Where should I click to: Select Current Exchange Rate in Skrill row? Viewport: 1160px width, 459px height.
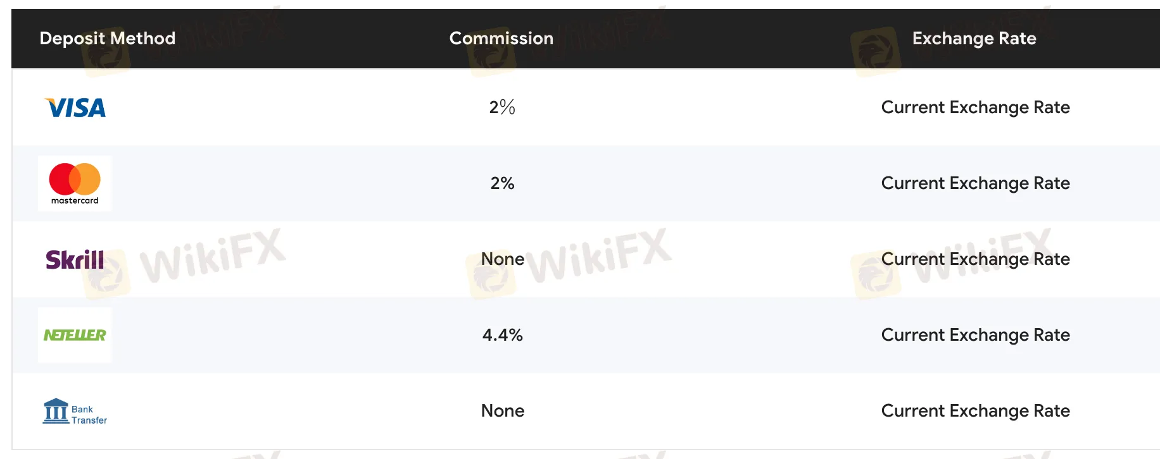pos(975,259)
